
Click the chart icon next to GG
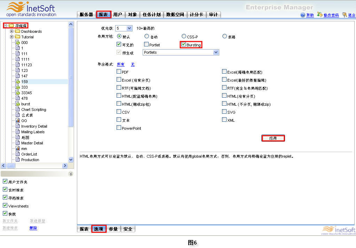coord(17,121)
